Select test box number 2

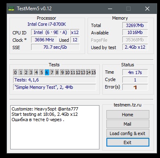point(26,72)
